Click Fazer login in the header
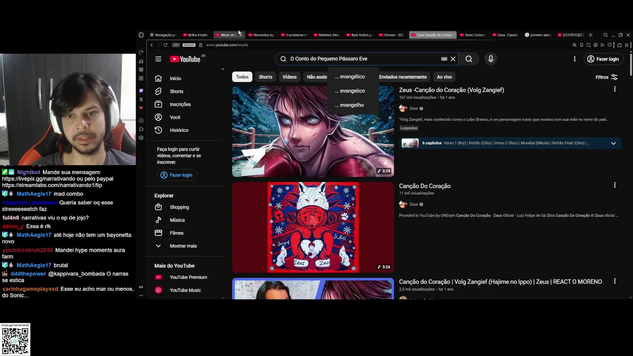Viewport: 633px width, 356px height. (x=603, y=59)
